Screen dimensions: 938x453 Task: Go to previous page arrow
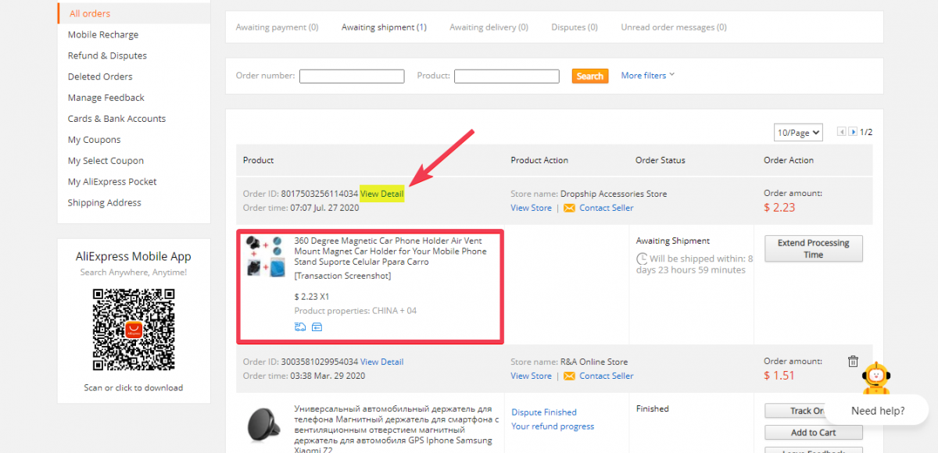[x=841, y=132]
